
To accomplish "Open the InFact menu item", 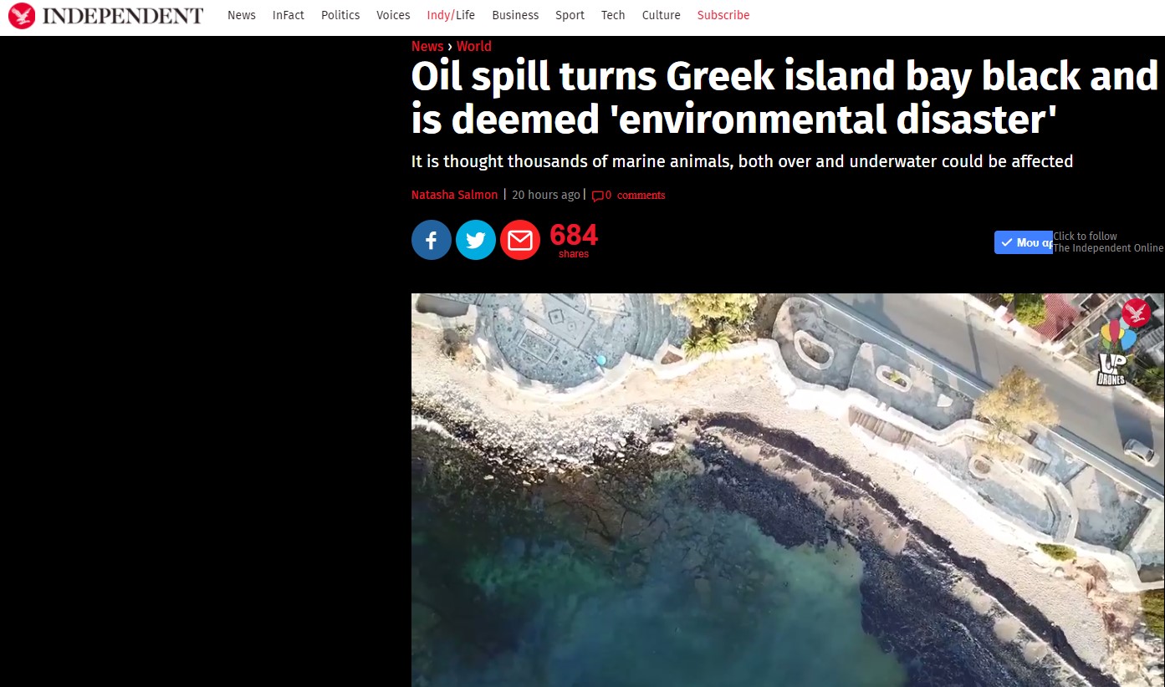I will 289,15.
